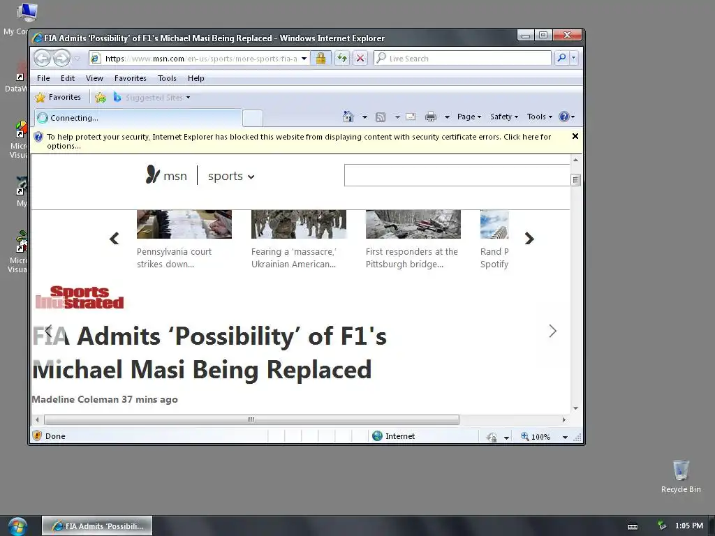Screen dimensions: 715x536
Task: Click the Sports Illustrated logo
Action: point(80,297)
